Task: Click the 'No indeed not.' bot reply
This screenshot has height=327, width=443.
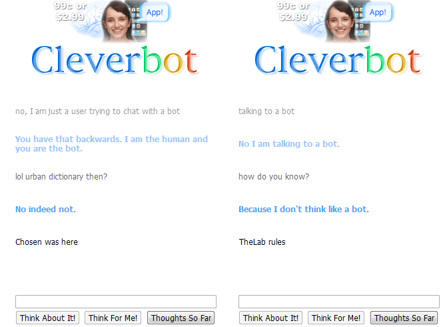Action: [45, 210]
